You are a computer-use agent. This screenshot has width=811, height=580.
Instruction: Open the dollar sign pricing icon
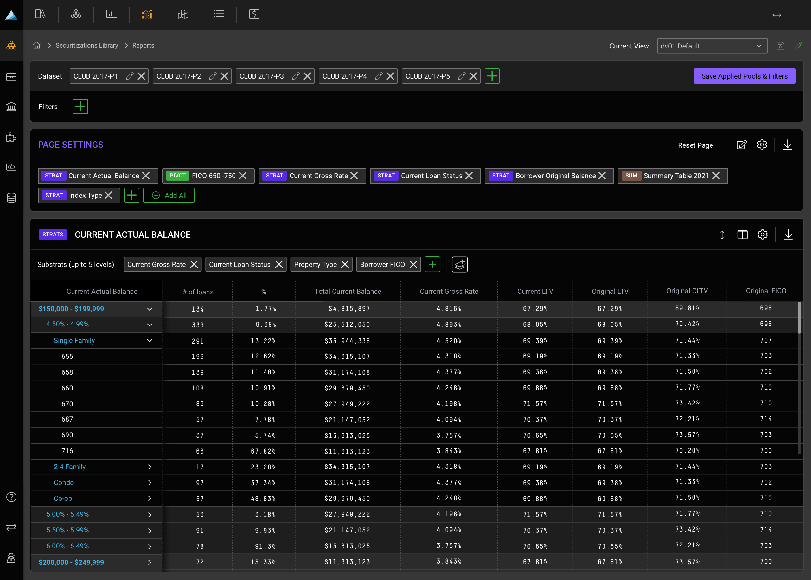tap(254, 14)
